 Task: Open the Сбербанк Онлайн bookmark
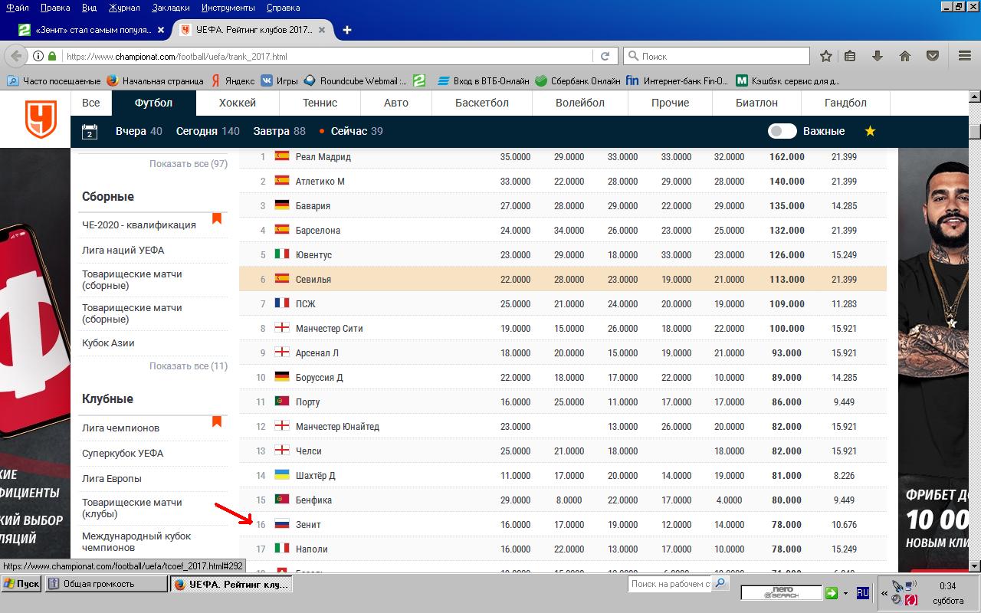click(x=577, y=80)
